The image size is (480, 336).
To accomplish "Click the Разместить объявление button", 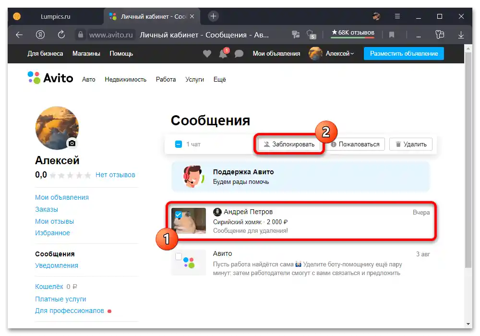I will click(x=404, y=54).
